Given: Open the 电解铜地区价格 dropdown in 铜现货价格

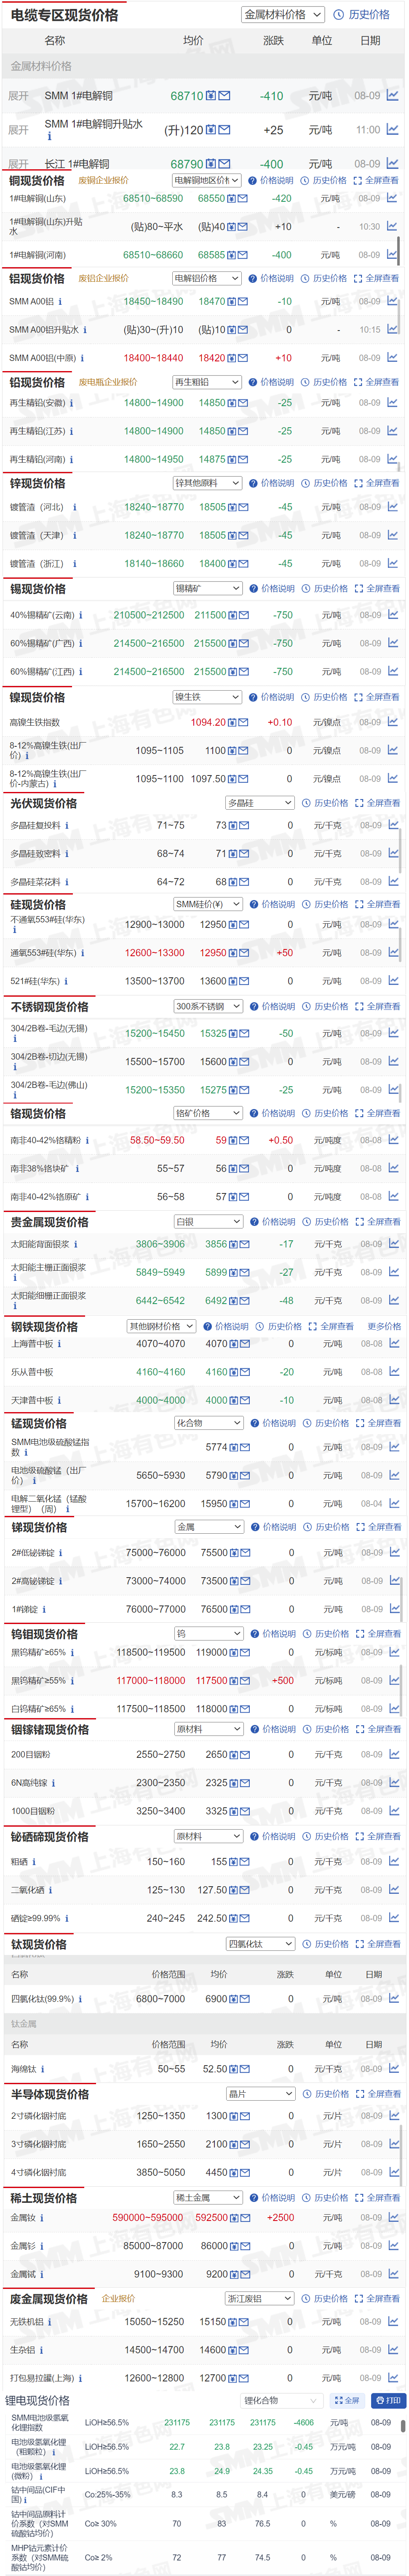Looking at the screenshot, I should tap(206, 181).
